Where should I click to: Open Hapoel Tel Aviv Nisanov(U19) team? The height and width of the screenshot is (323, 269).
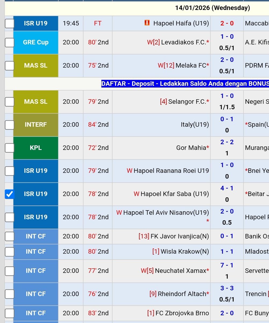click(166, 213)
